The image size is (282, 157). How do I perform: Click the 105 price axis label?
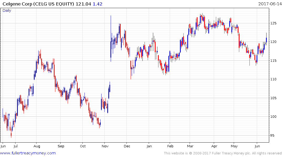click(x=274, y=98)
